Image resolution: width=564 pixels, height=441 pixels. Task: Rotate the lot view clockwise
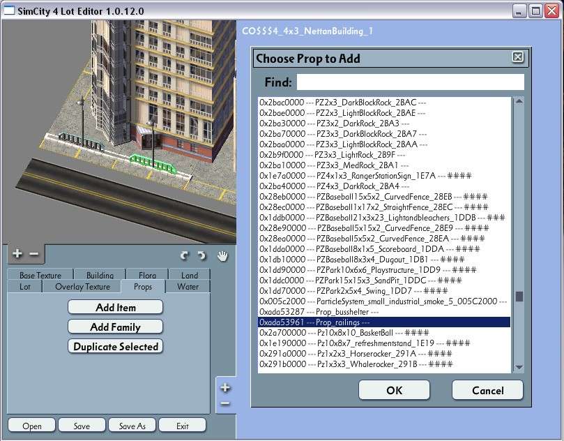(201, 255)
